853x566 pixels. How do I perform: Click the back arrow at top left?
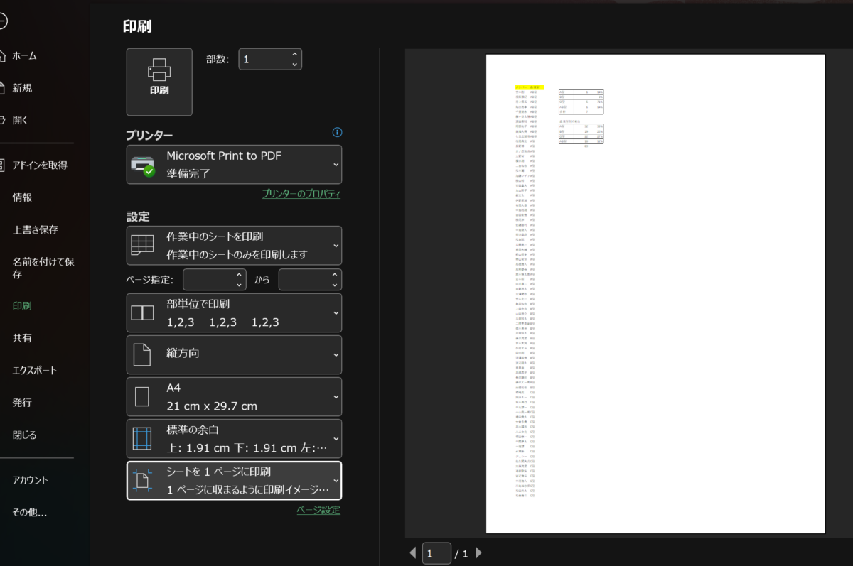pos(3,21)
